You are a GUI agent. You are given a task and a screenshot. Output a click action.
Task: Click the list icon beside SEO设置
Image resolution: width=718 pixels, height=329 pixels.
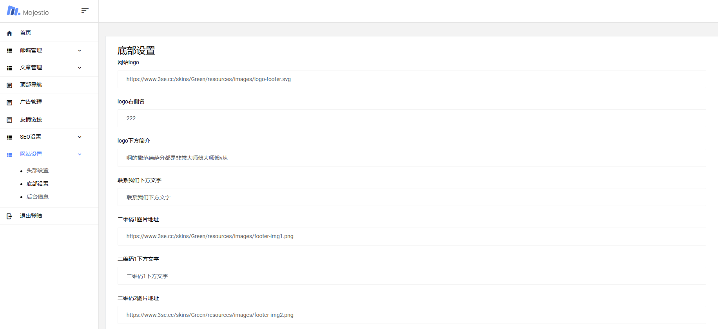click(9, 137)
